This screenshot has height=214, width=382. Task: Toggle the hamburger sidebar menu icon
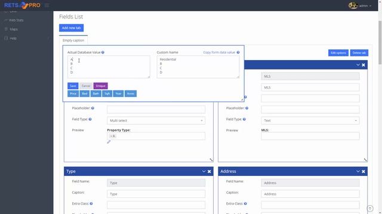click(x=47, y=5)
